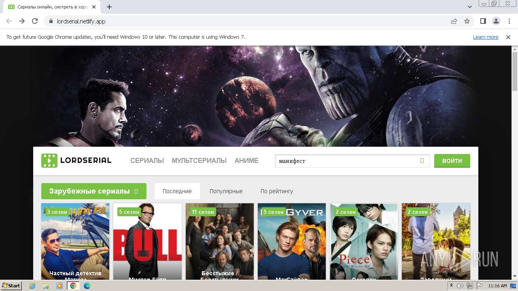Open the Частный детектив Магнум poster
Screen dimensions: 518x291
point(75,241)
